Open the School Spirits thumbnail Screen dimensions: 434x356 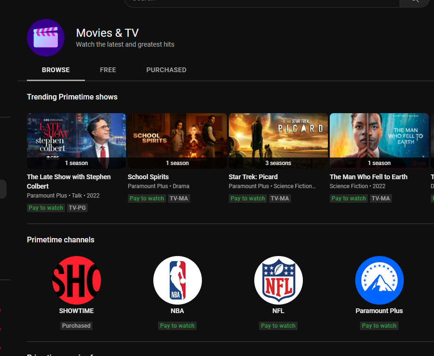click(x=177, y=141)
